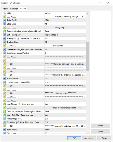Viewport: 113px width, 142px height.
Task: Toggle Use Strategy 1 value true
Action: tap(65, 104)
